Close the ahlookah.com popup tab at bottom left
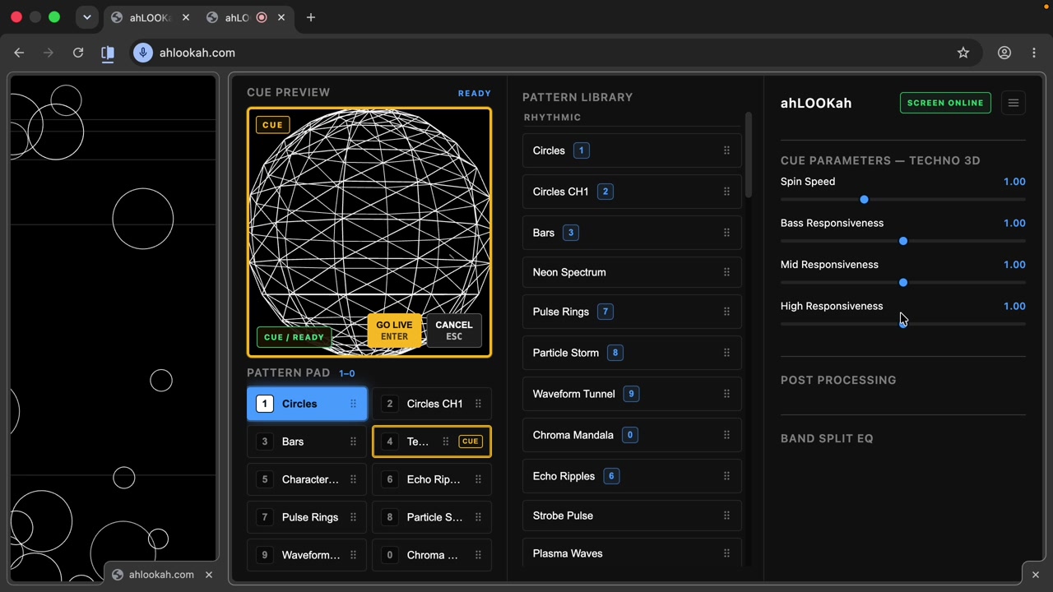1053x592 pixels. click(209, 575)
